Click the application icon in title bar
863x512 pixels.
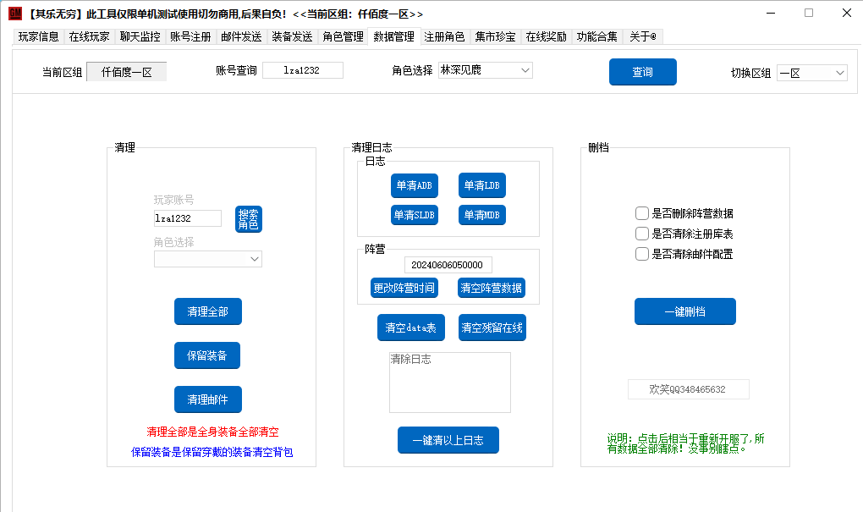[14, 14]
